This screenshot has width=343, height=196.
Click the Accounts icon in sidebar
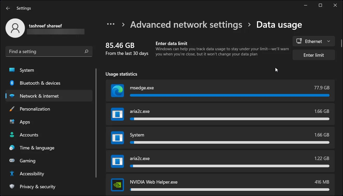(x=12, y=135)
